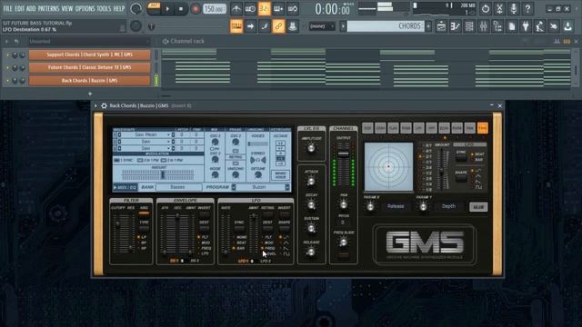Toggle the link/multilink controllers icon
Screen dimensions: 582x327
(278, 26)
